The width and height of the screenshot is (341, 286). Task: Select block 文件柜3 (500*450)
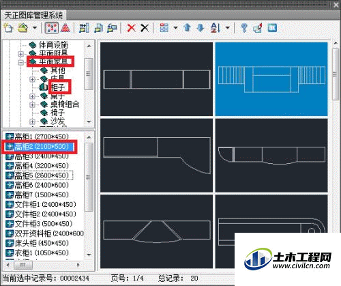click(x=44, y=224)
